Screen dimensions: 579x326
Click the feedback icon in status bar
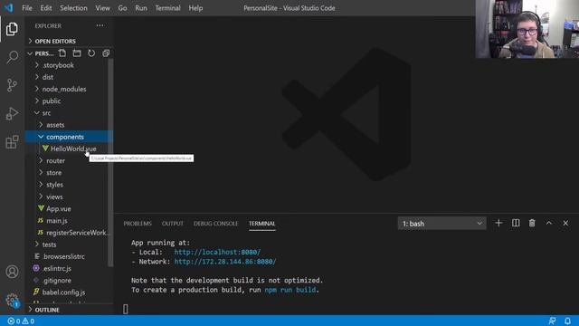(x=552, y=321)
